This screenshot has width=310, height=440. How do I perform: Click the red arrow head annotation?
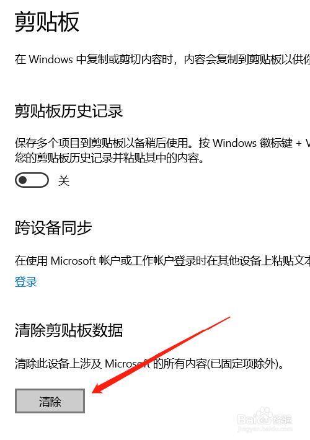(99, 387)
